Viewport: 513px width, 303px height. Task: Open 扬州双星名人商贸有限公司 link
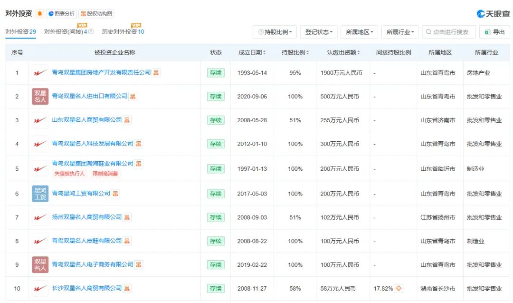pyautogui.click(x=87, y=217)
